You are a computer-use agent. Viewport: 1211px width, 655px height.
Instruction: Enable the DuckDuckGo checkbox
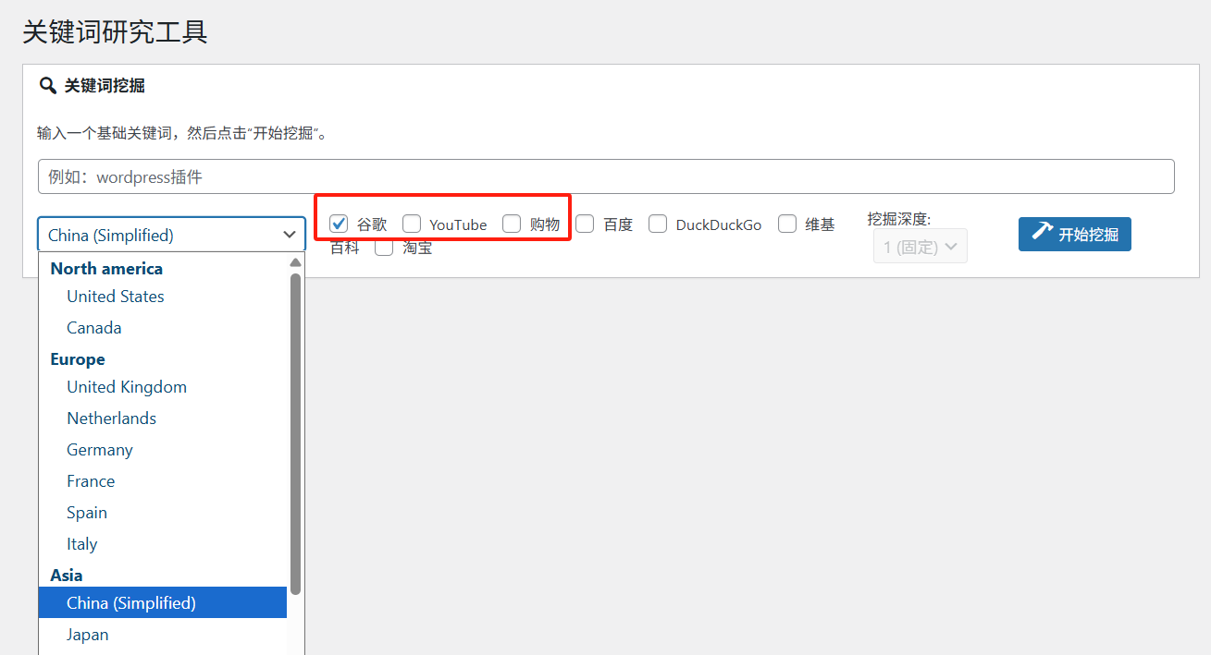pos(658,224)
